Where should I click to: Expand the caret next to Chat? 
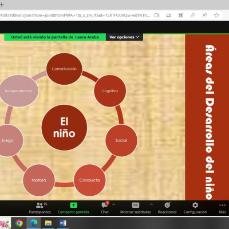113,204
